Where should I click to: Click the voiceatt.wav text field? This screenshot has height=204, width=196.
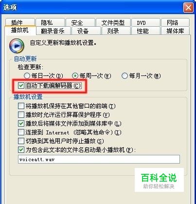coord(99,159)
